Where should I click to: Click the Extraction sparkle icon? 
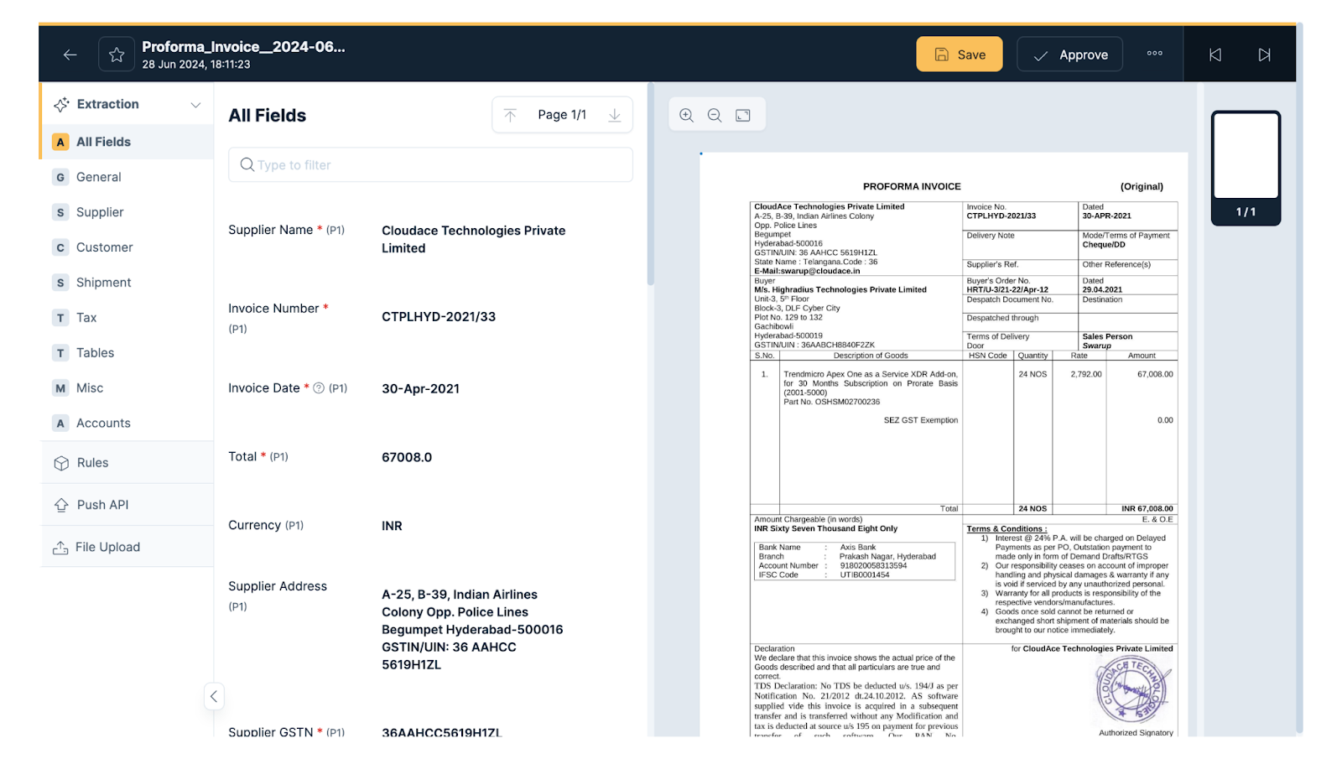(x=61, y=105)
